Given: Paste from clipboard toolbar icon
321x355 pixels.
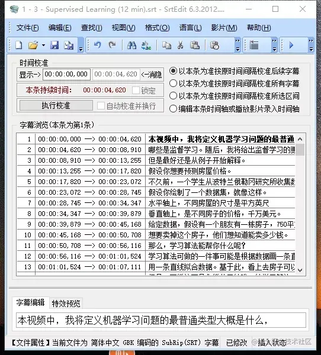Looking at the screenshot, I should (x=194, y=46).
